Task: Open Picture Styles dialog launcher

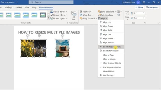Action: pos(67,23)
